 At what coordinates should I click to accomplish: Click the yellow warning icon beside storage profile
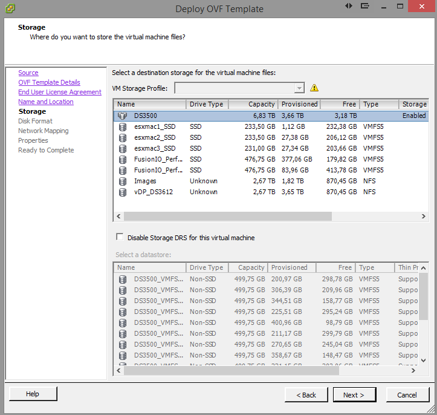(314, 88)
